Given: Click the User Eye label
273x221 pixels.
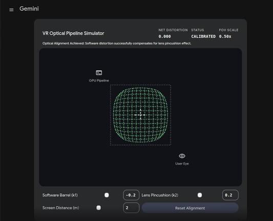Looking at the screenshot, I should pos(182,164).
